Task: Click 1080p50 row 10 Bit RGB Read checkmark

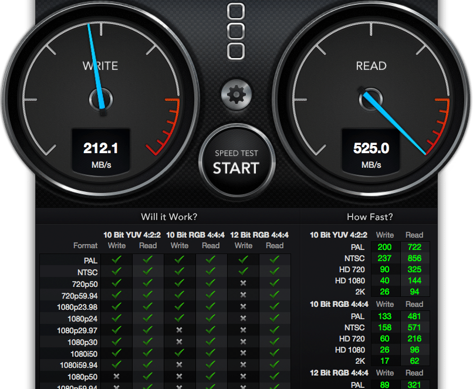Action: click(210, 376)
